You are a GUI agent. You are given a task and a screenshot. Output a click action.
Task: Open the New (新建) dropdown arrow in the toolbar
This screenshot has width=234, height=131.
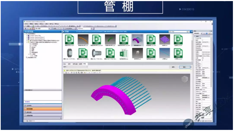coord(31,26)
